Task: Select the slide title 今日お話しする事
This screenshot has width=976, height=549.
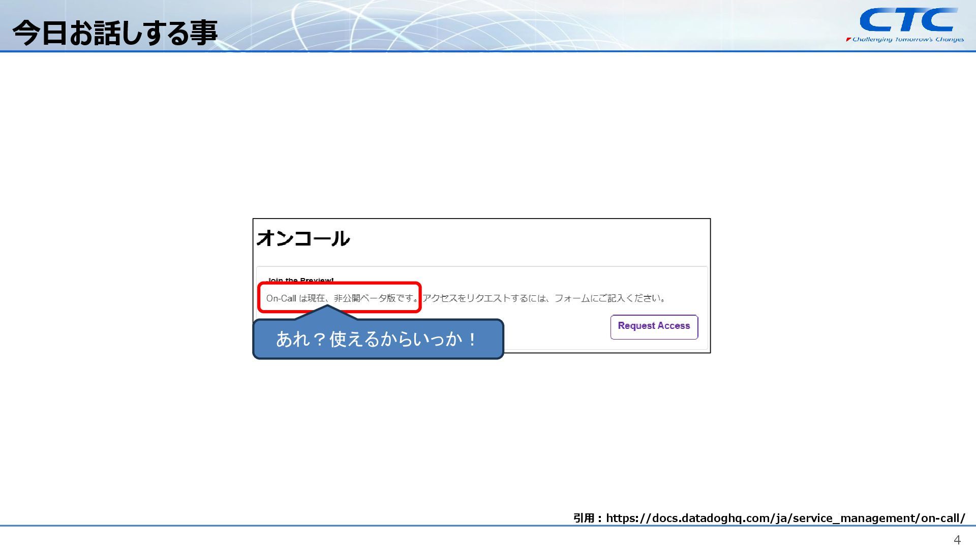Action: pyautogui.click(x=115, y=33)
